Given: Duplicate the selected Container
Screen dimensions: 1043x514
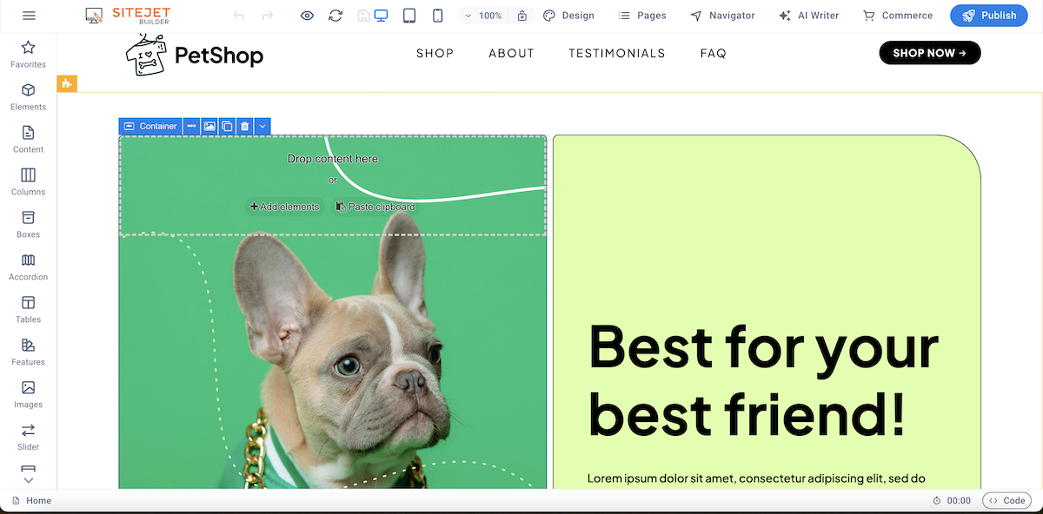Looking at the screenshot, I should (x=227, y=126).
